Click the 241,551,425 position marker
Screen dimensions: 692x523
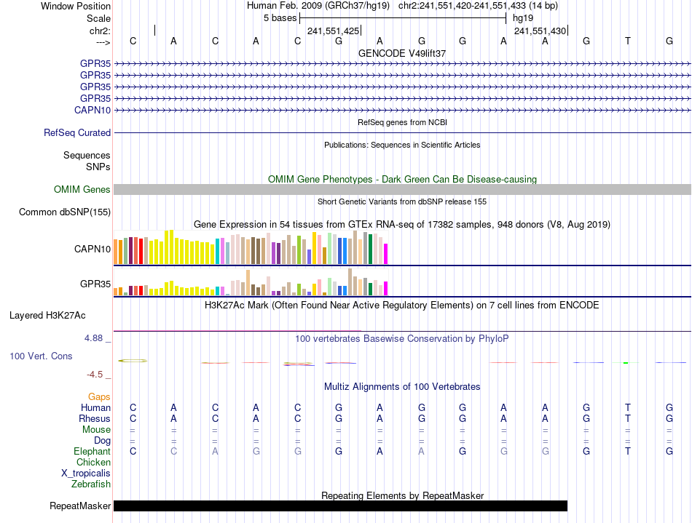333,31
